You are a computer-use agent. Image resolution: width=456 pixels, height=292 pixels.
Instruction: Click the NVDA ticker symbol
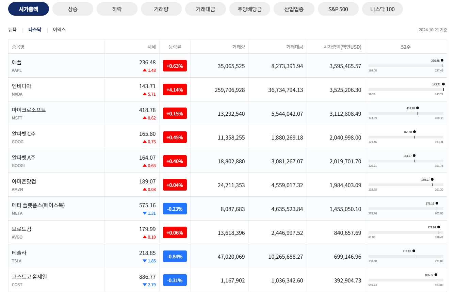17,94
